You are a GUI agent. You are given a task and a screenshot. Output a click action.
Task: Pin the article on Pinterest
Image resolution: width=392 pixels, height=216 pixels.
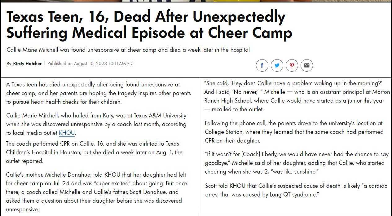coord(292,65)
